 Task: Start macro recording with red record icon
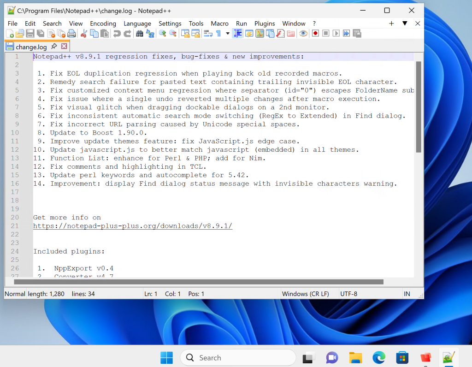tap(315, 33)
